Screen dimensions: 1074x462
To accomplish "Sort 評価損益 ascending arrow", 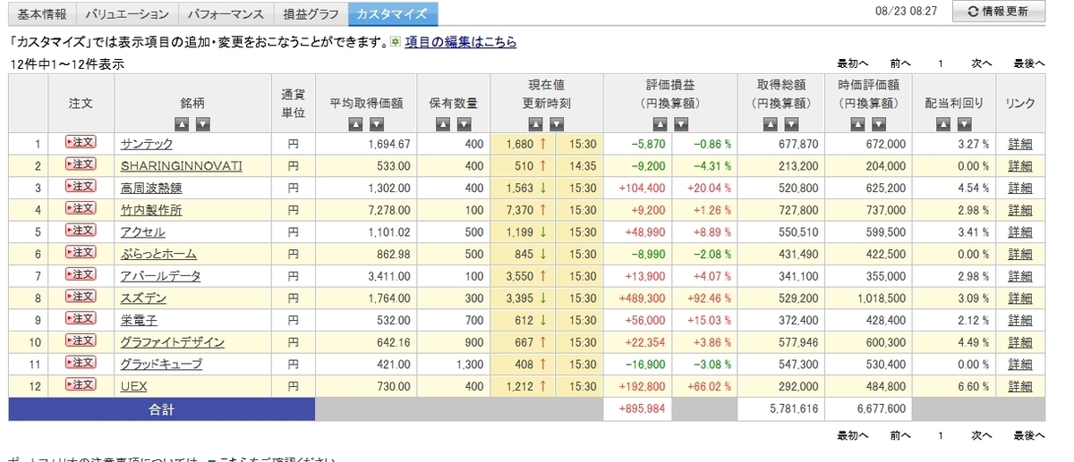I will (x=660, y=124).
